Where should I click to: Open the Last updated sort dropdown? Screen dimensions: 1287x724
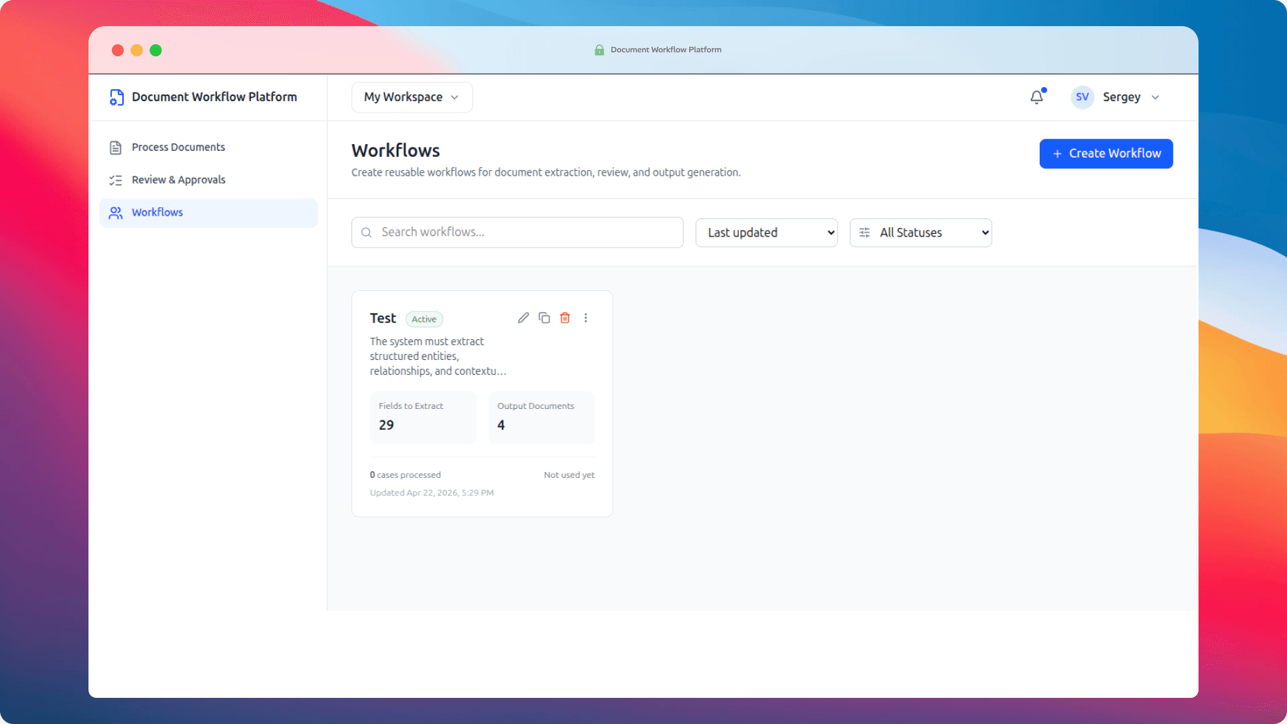pos(766,233)
